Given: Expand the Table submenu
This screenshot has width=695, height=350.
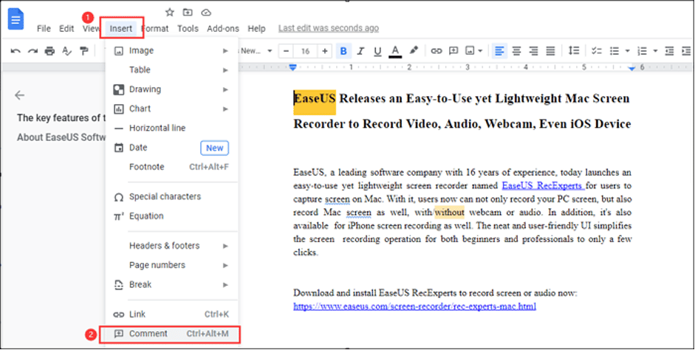Looking at the screenshot, I should [172, 69].
